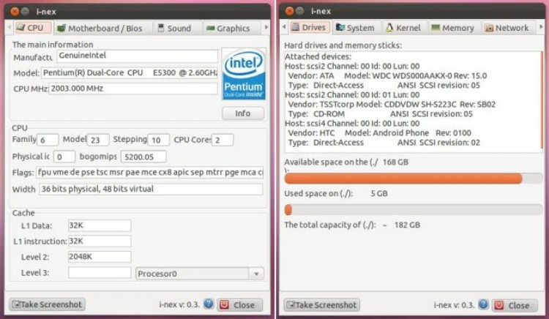Click the available space progress bar

[403, 178]
